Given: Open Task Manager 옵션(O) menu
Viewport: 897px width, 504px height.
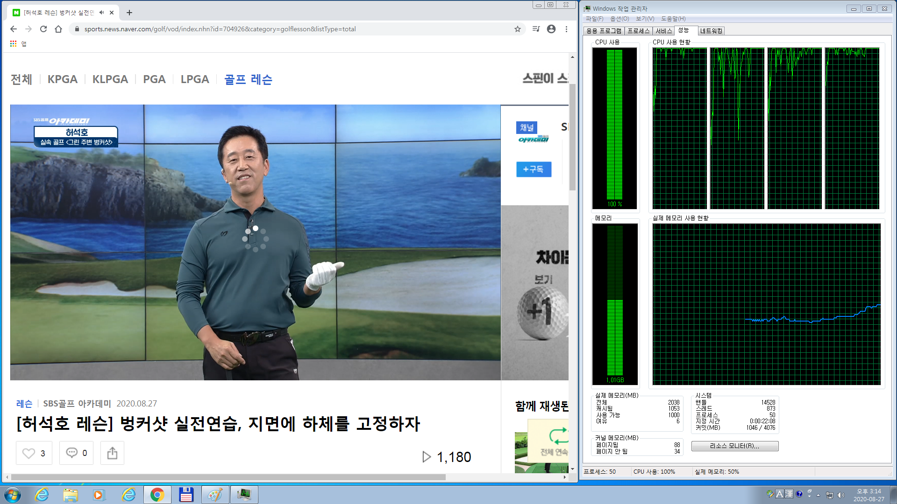Looking at the screenshot, I should (619, 19).
